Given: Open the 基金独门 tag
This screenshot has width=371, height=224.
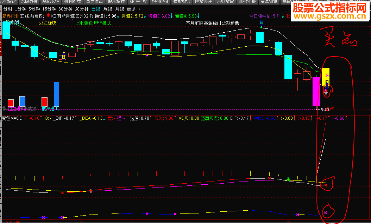Looking at the screenshot, I should click(213, 23).
